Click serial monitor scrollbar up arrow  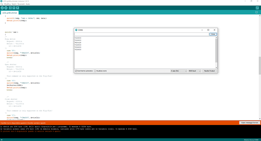coord(216,38)
